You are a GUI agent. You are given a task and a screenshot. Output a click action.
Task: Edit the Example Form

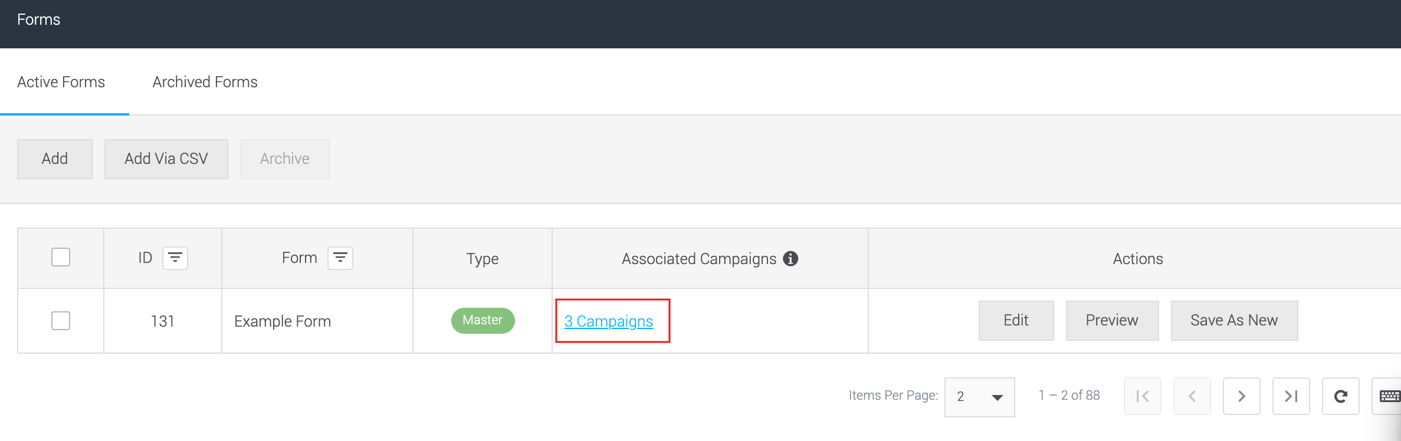click(x=1016, y=320)
